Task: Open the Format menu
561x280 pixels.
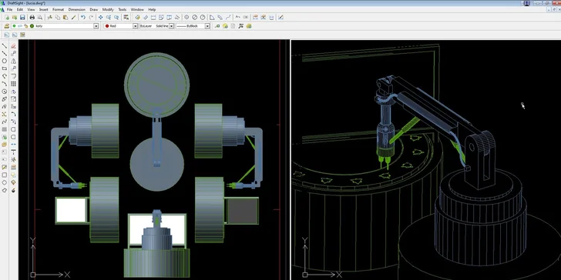Action: (x=58, y=10)
